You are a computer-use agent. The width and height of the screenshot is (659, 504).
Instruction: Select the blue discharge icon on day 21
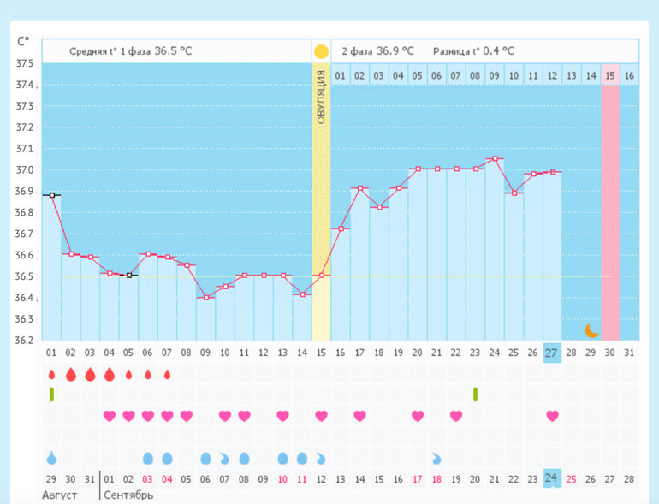[x=436, y=459]
